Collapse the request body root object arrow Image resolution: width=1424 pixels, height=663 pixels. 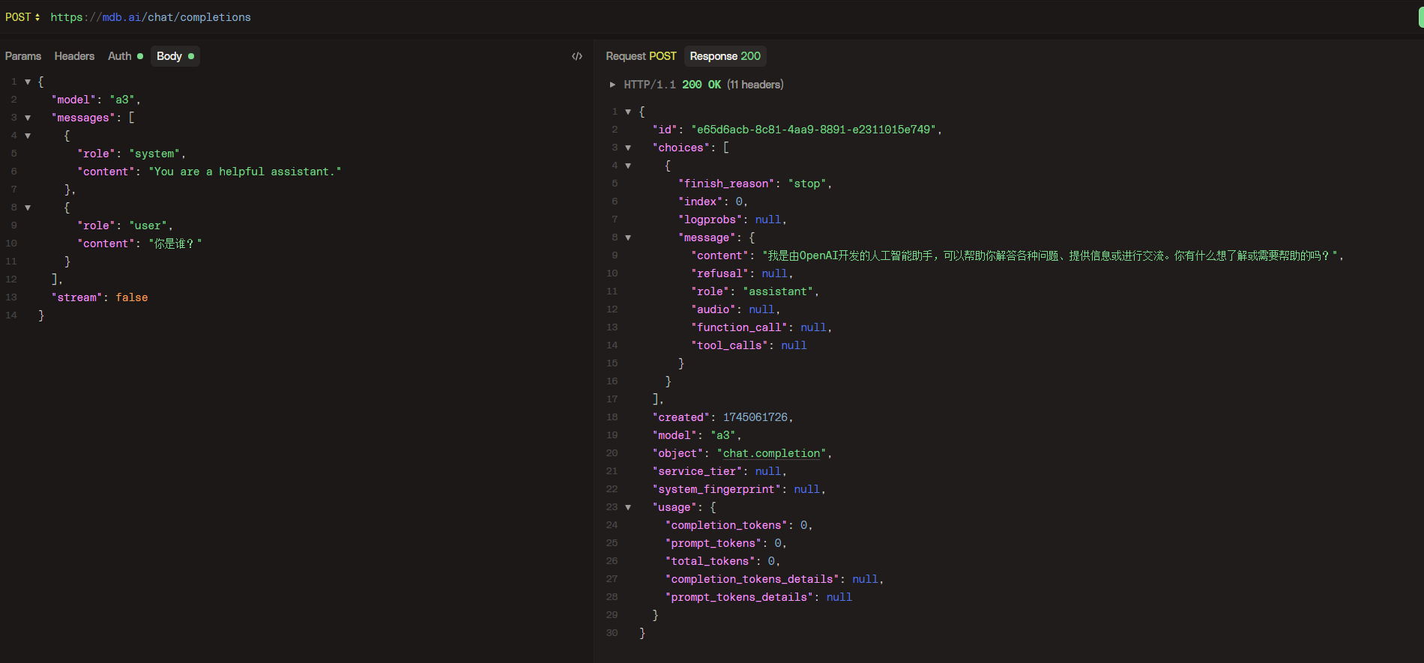click(28, 82)
